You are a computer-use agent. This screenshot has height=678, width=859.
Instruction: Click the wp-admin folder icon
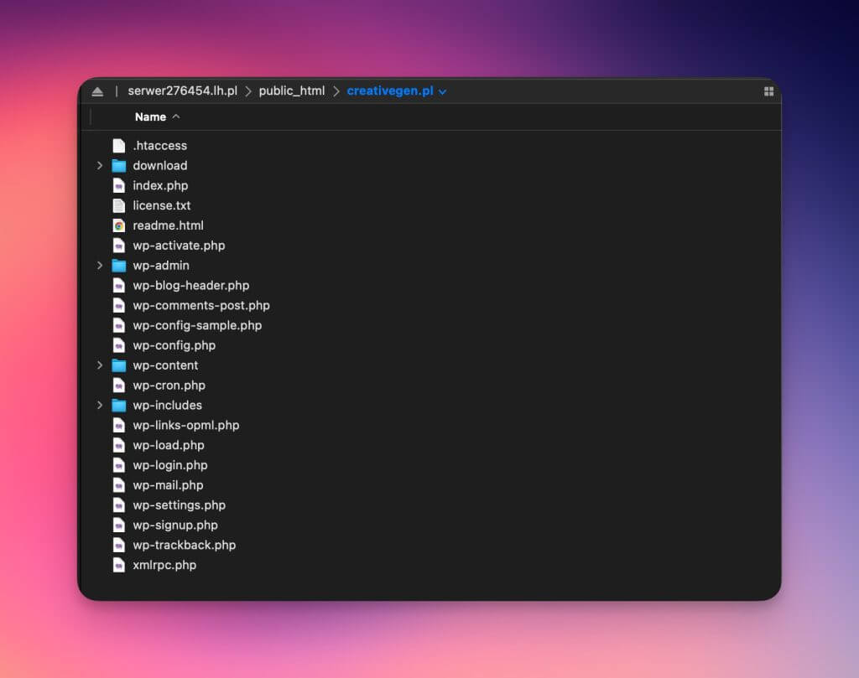[x=119, y=266]
